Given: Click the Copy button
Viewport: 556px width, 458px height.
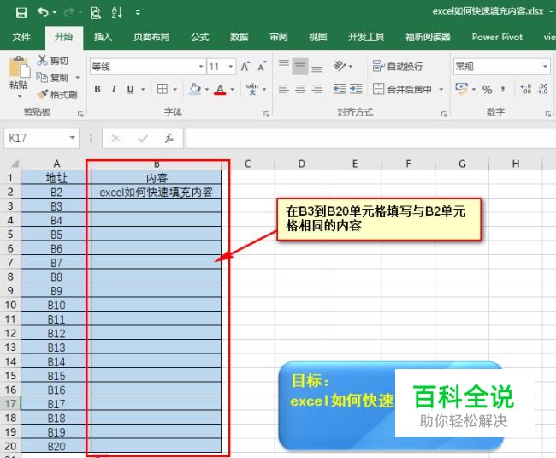Looking at the screenshot, I should click(x=52, y=78).
